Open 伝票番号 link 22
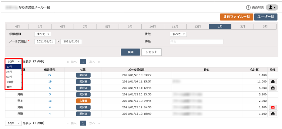The image size is (282, 129). 50,75
